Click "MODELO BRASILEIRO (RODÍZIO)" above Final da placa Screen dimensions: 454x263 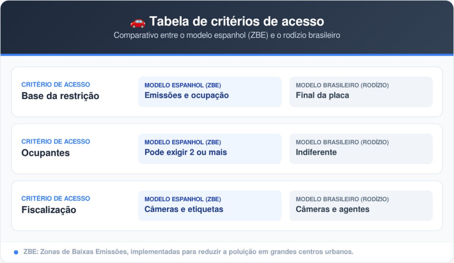(x=342, y=85)
